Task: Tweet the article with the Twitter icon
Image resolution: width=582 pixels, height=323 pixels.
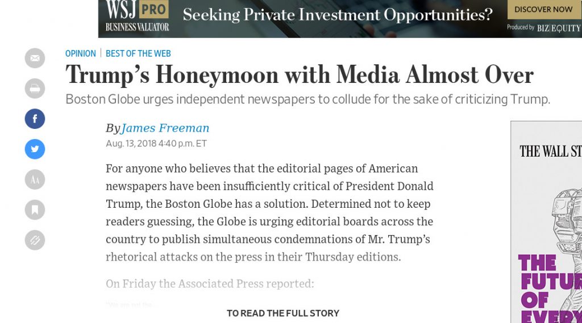Action: (x=35, y=149)
